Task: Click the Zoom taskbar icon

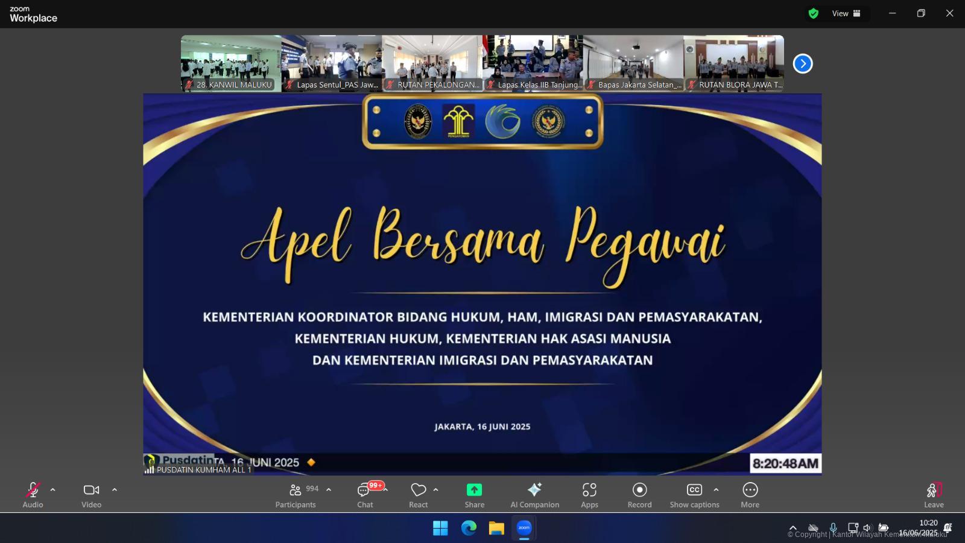Action: 524,528
